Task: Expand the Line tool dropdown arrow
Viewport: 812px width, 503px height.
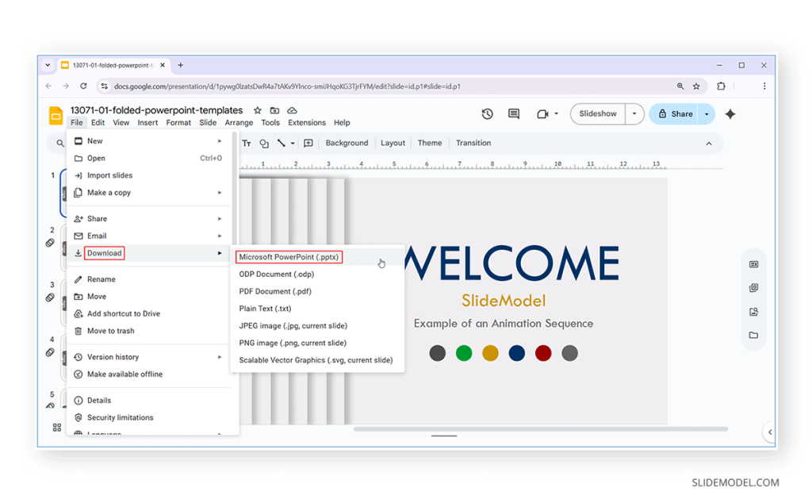Action: (x=292, y=143)
